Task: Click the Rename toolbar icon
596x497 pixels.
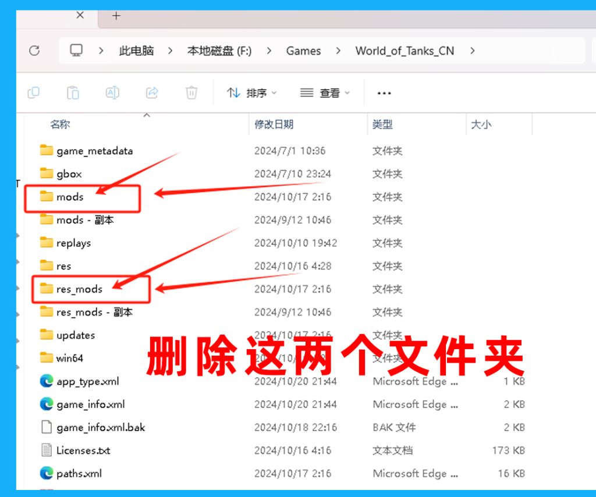Action: tap(112, 93)
